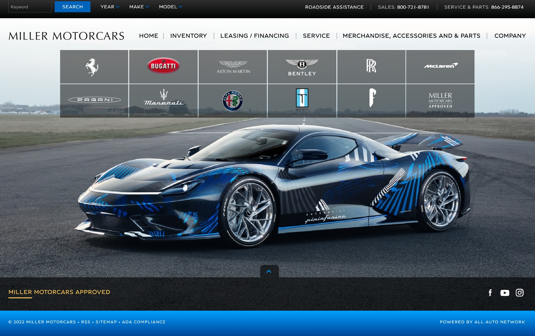Expand the Model filter dropdown
The image size is (535, 336).
pyautogui.click(x=171, y=7)
